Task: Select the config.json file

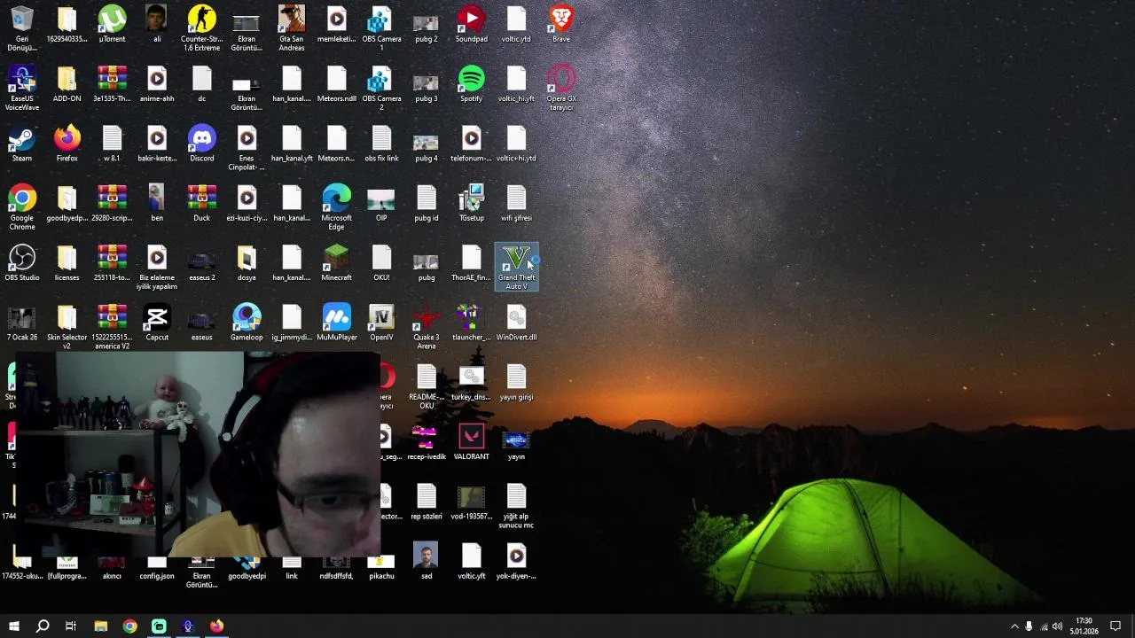Action: pos(157,567)
